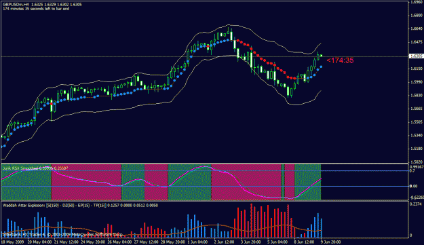
Task: Click the -0.62269 RSX scale value
Action: click(417, 197)
